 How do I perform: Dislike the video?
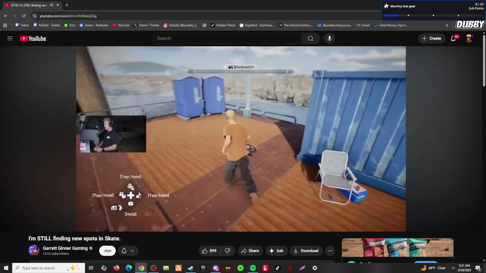(227, 251)
